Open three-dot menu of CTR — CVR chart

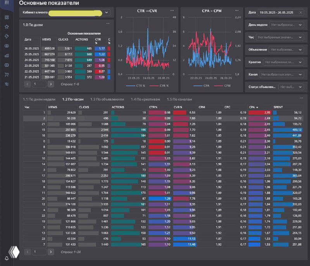click(172, 10)
